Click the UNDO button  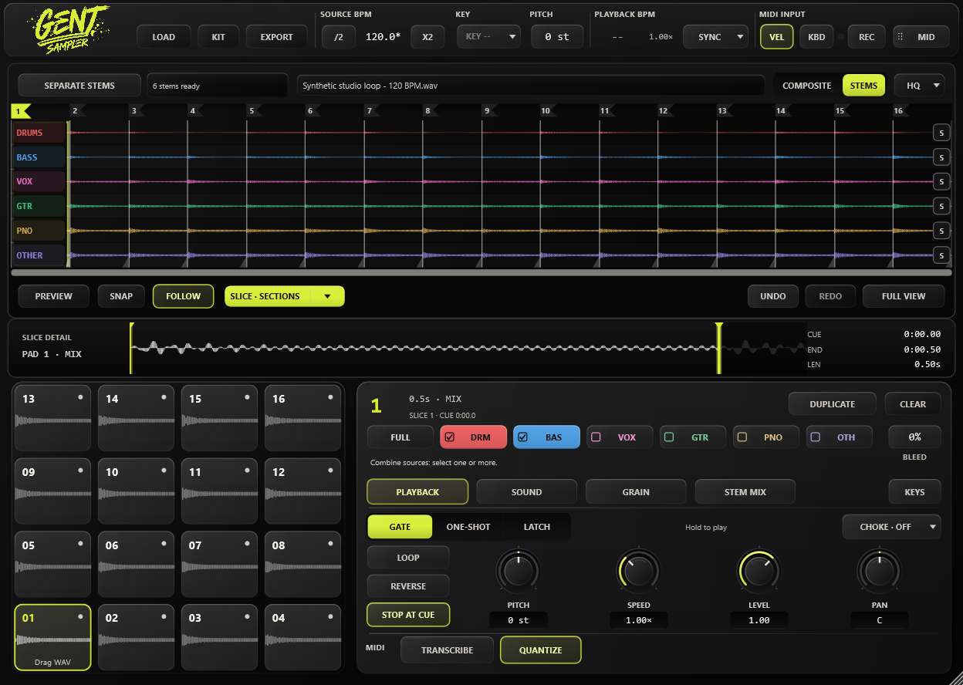[x=773, y=296]
